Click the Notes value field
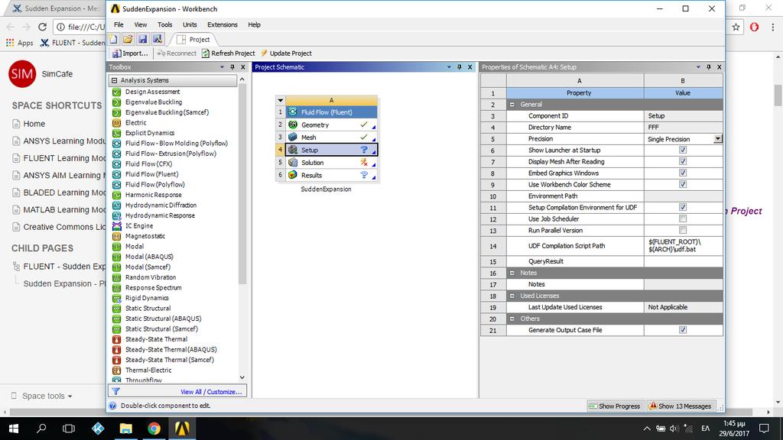Viewport: 783px width, 440px height. [x=683, y=284]
